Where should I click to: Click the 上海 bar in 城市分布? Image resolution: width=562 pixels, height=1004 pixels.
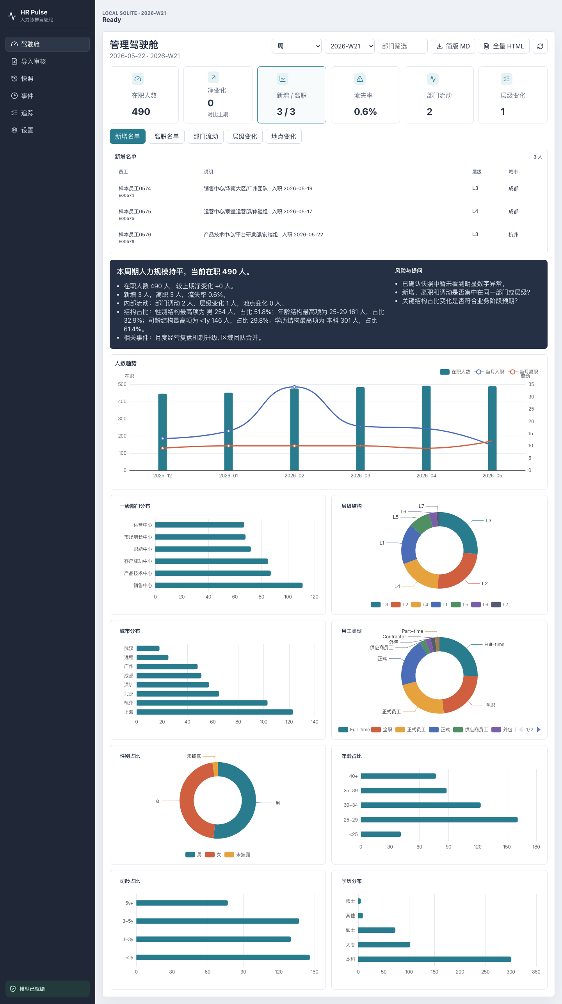215,712
